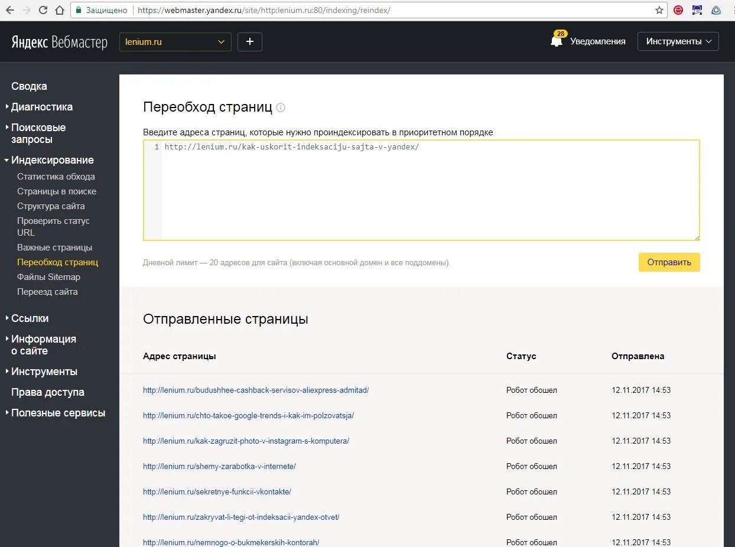Open Важные страницы page
735x547 pixels.
pos(55,248)
